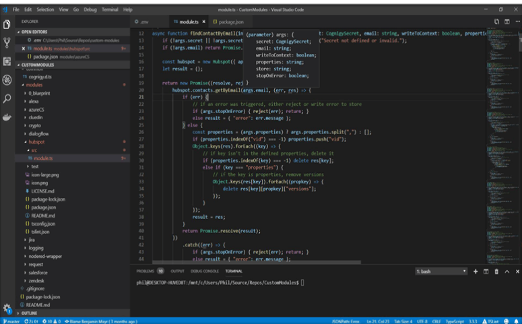Click the Manage gear icon
522x324 pixels.
(x=7, y=309)
